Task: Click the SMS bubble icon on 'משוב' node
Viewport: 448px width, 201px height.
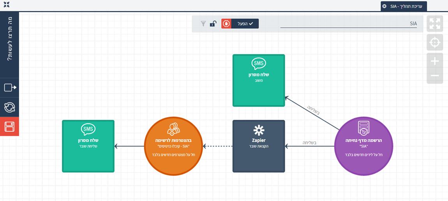Action: pyautogui.click(x=259, y=64)
